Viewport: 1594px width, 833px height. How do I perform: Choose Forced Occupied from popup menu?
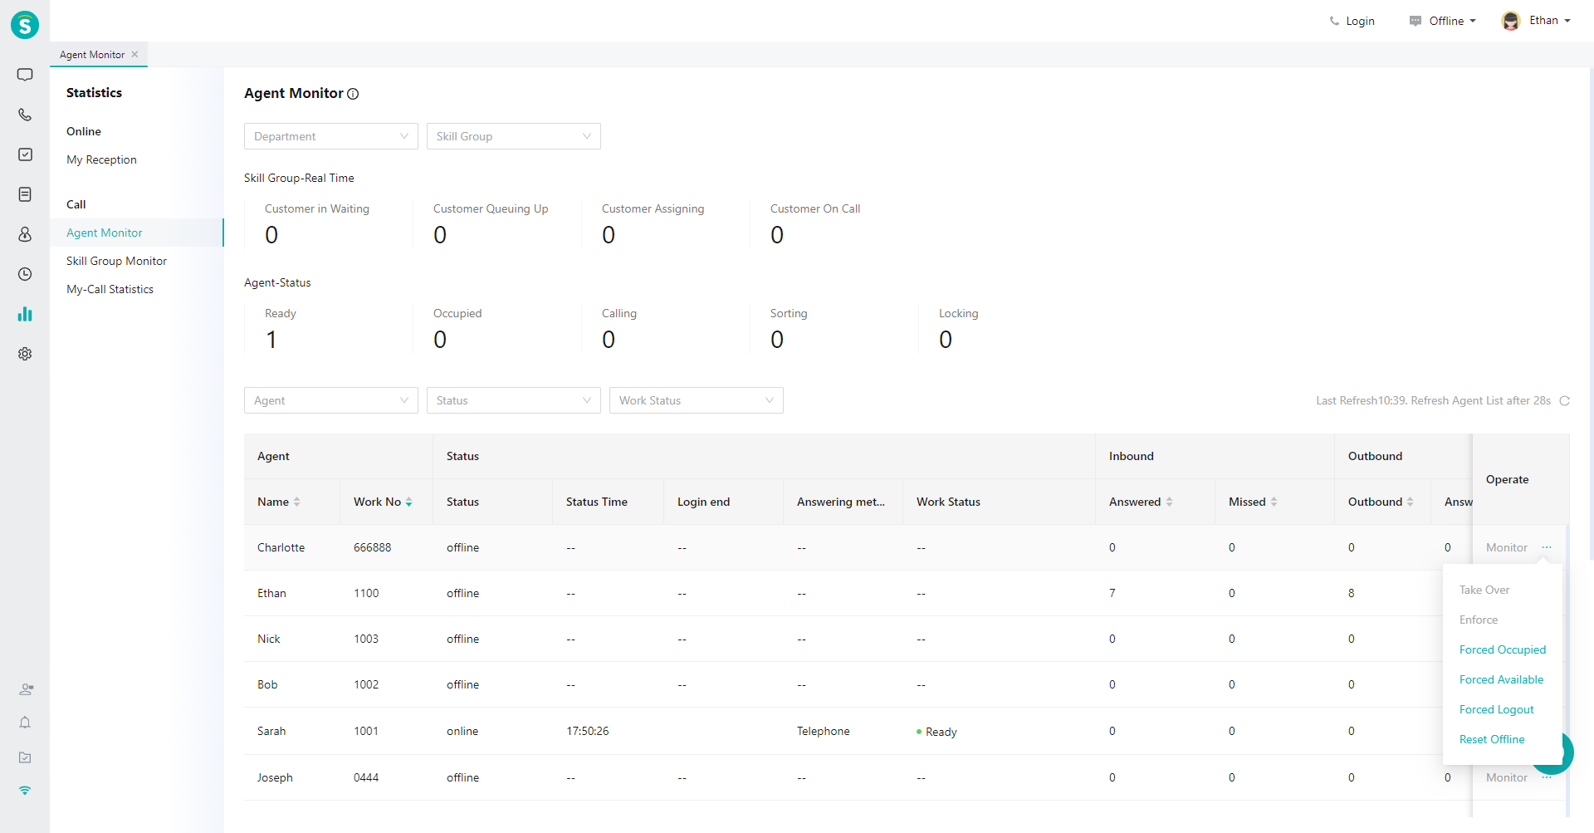coord(1503,649)
